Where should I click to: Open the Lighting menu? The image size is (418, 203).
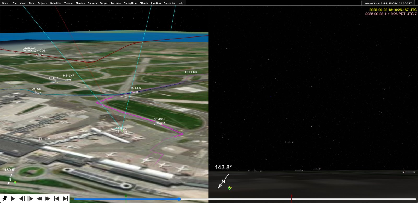[x=156, y=3]
